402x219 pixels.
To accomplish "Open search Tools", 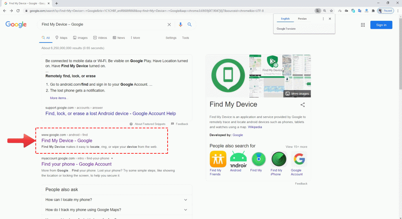I will 185,38.
